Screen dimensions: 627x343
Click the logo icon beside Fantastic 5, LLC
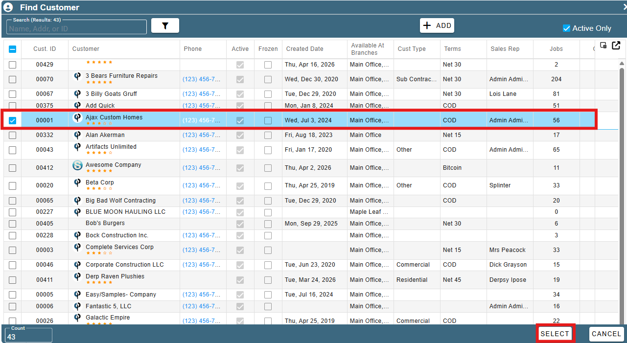point(77,306)
